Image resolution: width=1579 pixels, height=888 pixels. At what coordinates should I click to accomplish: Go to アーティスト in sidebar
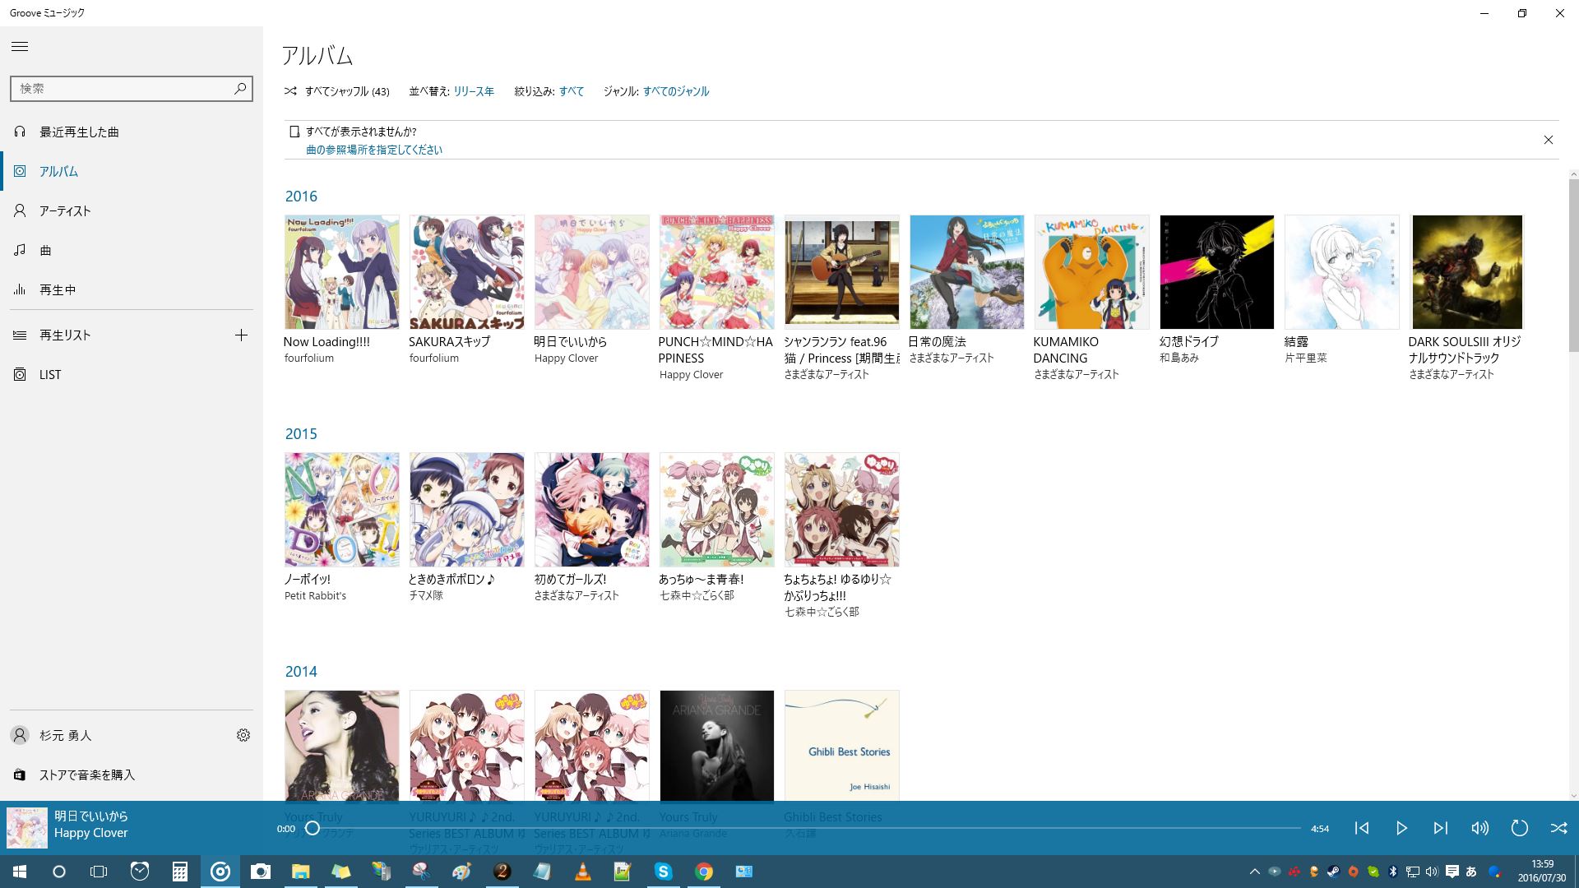65,210
